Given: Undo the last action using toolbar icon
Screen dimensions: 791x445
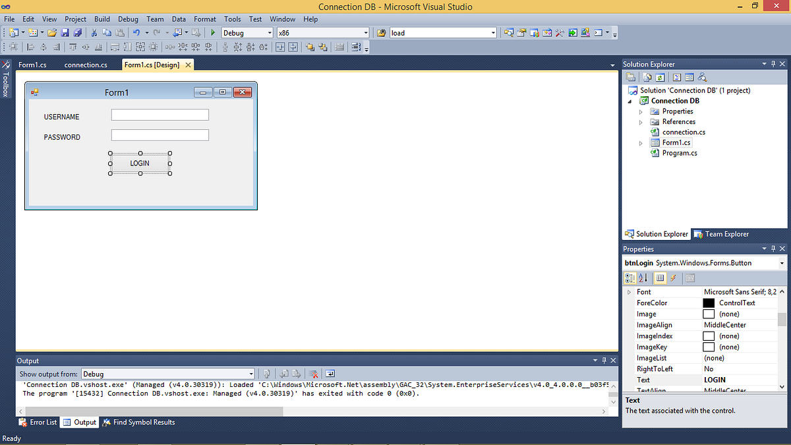Looking at the screenshot, I should pos(136,32).
